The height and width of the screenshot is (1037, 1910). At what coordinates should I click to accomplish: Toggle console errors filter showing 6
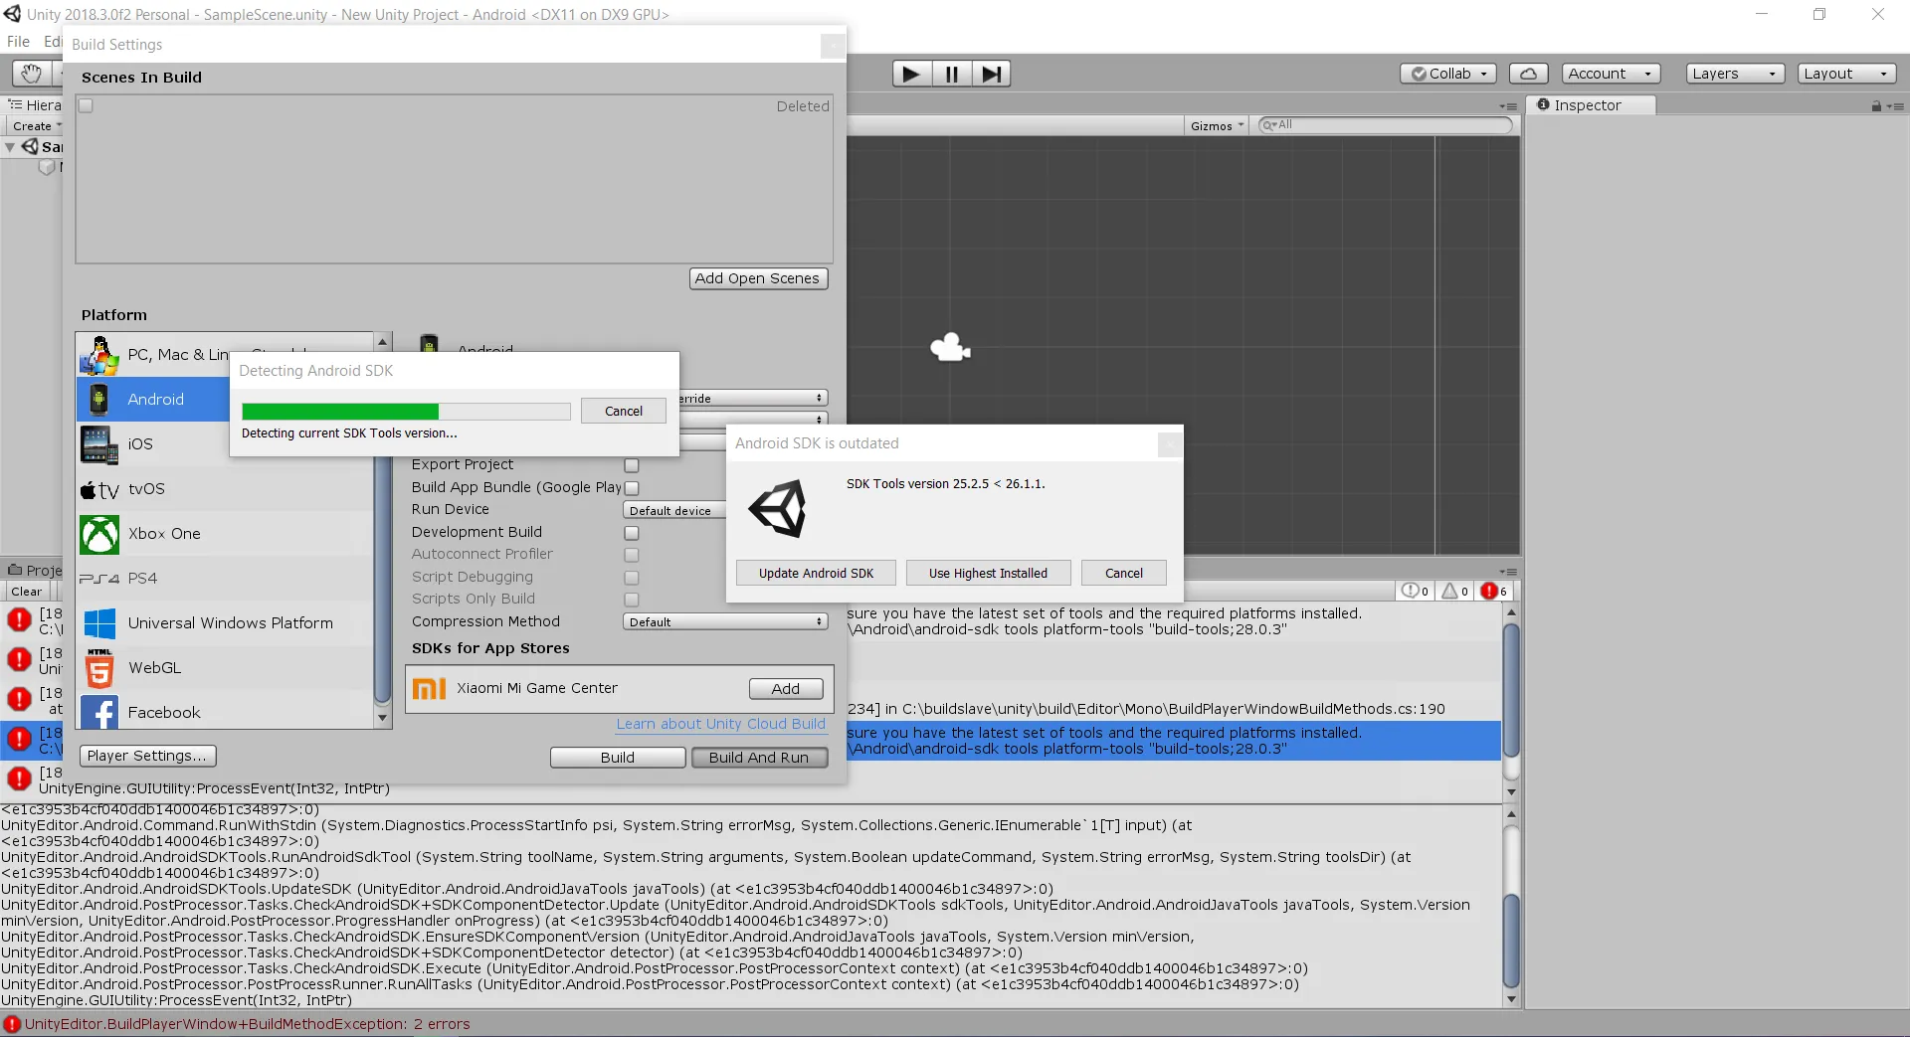(x=1494, y=591)
